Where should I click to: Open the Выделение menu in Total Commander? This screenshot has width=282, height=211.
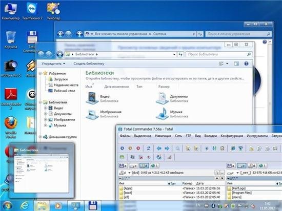(x=143, y=136)
